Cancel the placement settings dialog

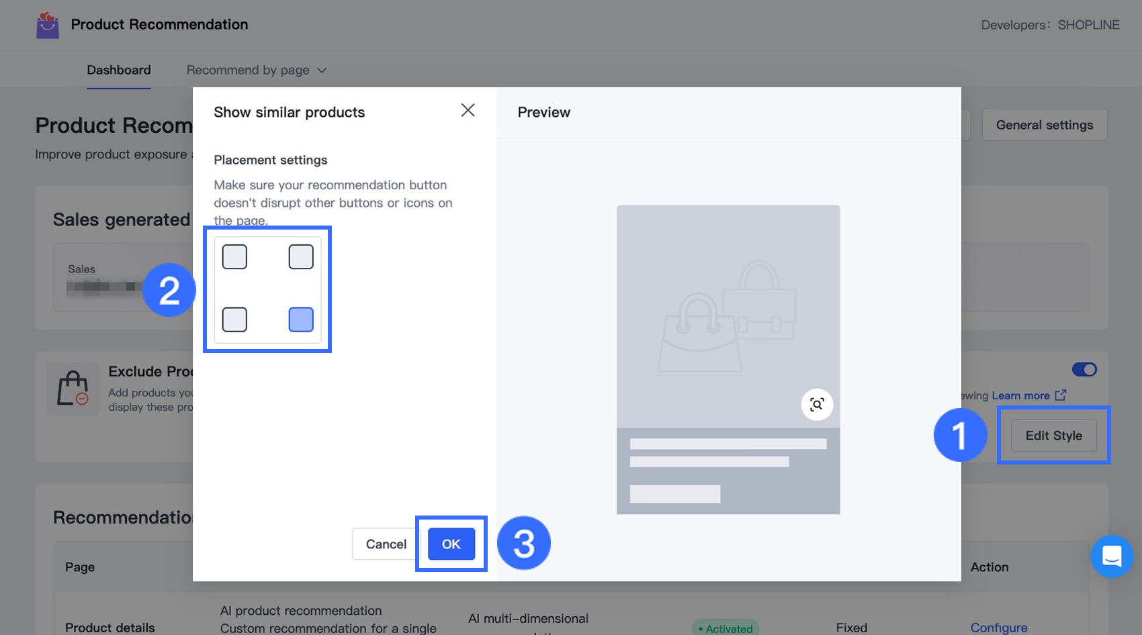pos(386,544)
